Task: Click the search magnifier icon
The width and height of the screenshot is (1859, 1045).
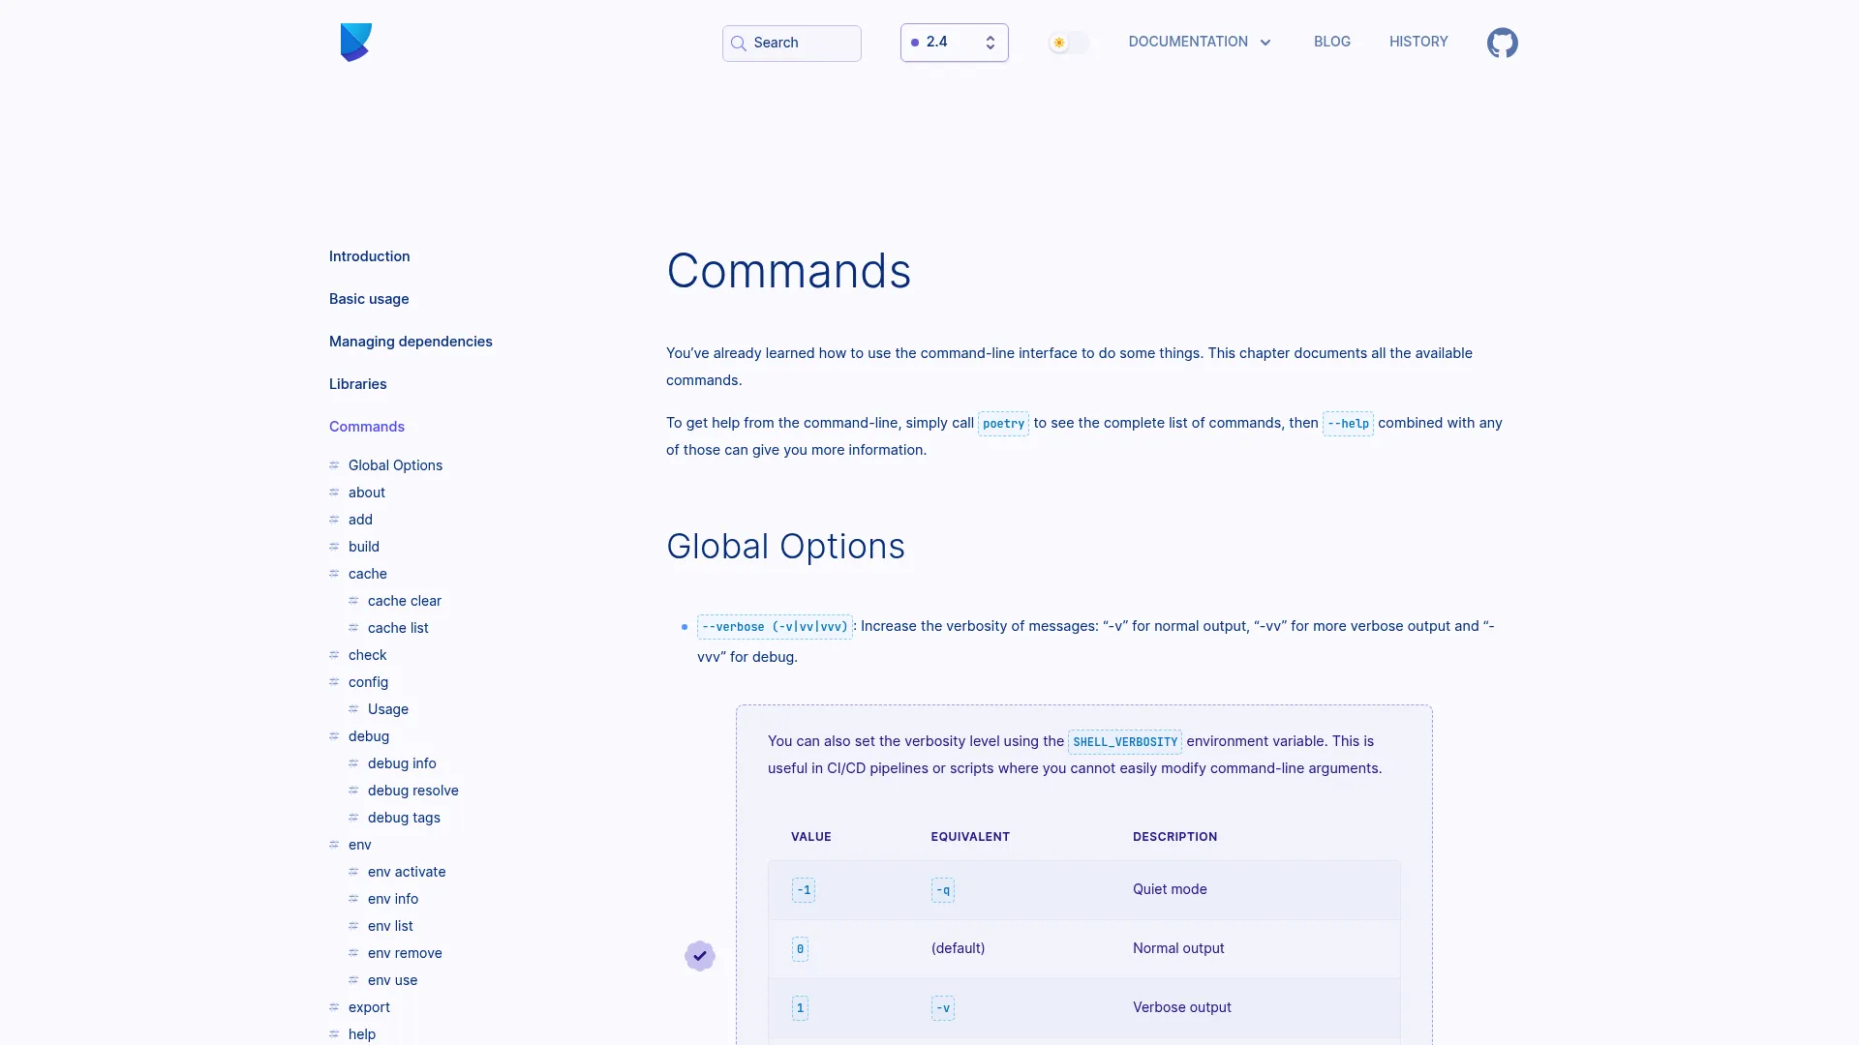Action: pyautogui.click(x=738, y=44)
